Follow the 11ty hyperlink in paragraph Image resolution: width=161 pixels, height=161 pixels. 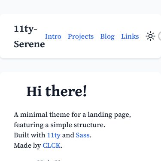[x=54, y=135]
